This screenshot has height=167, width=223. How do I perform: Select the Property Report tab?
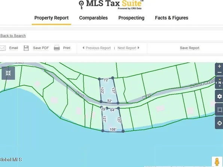coord(52,18)
